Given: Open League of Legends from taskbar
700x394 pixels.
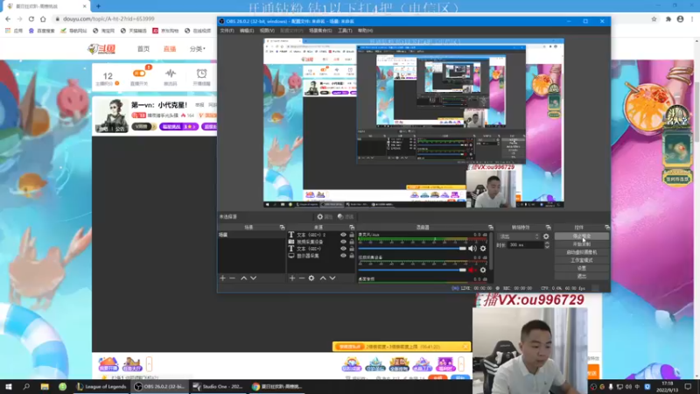Looking at the screenshot, I should click(x=101, y=386).
